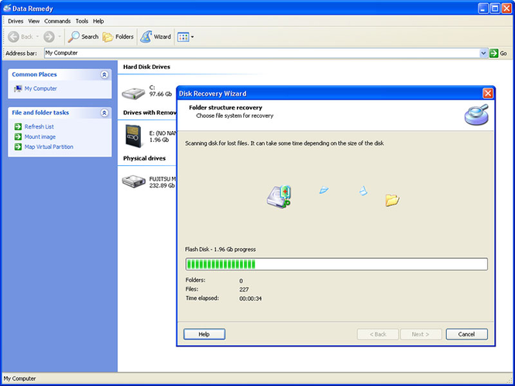515x386 pixels.
Task: Click the disabled Next button in wizard
Action: 421,334
